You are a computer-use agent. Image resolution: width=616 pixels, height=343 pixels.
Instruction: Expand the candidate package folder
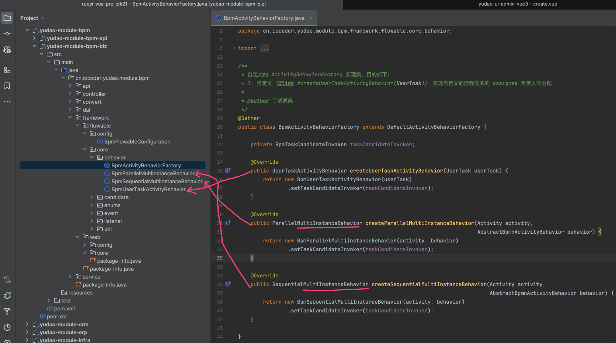point(92,197)
